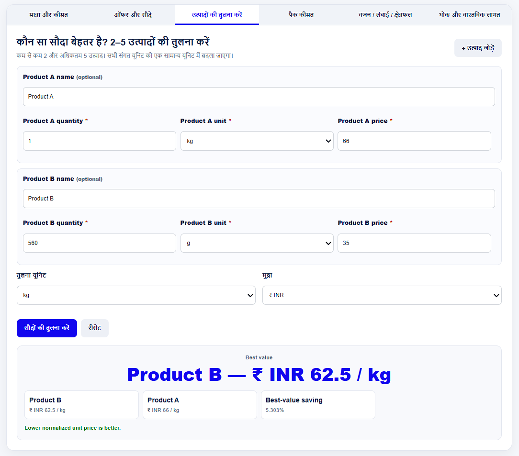This screenshot has height=456, width=519.
Task: Open the ऑफर और सौदे tab
Action: tap(133, 15)
